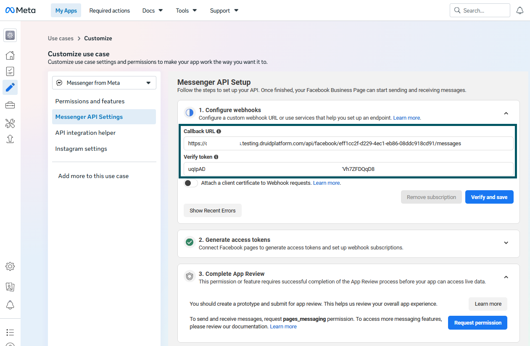Expand the Generate access tokens section
The width and height of the screenshot is (530, 346).
pyautogui.click(x=506, y=243)
